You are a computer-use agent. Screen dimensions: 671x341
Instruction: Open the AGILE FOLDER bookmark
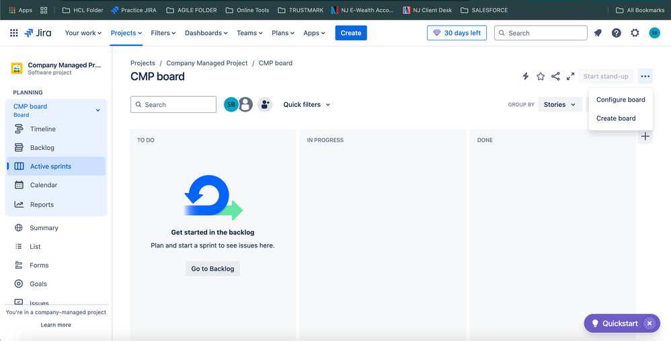click(192, 10)
